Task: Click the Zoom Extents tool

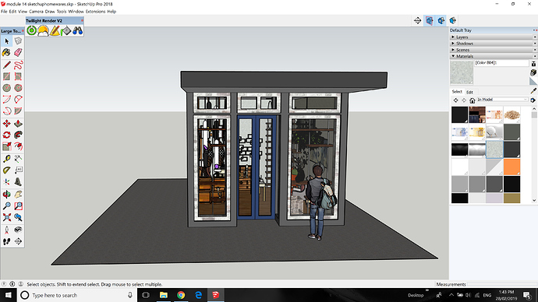Action: coord(6,217)
